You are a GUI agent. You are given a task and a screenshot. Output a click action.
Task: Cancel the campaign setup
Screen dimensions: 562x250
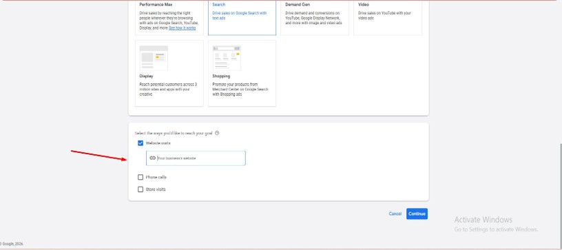pyautogui.click(x=395, y=213)
